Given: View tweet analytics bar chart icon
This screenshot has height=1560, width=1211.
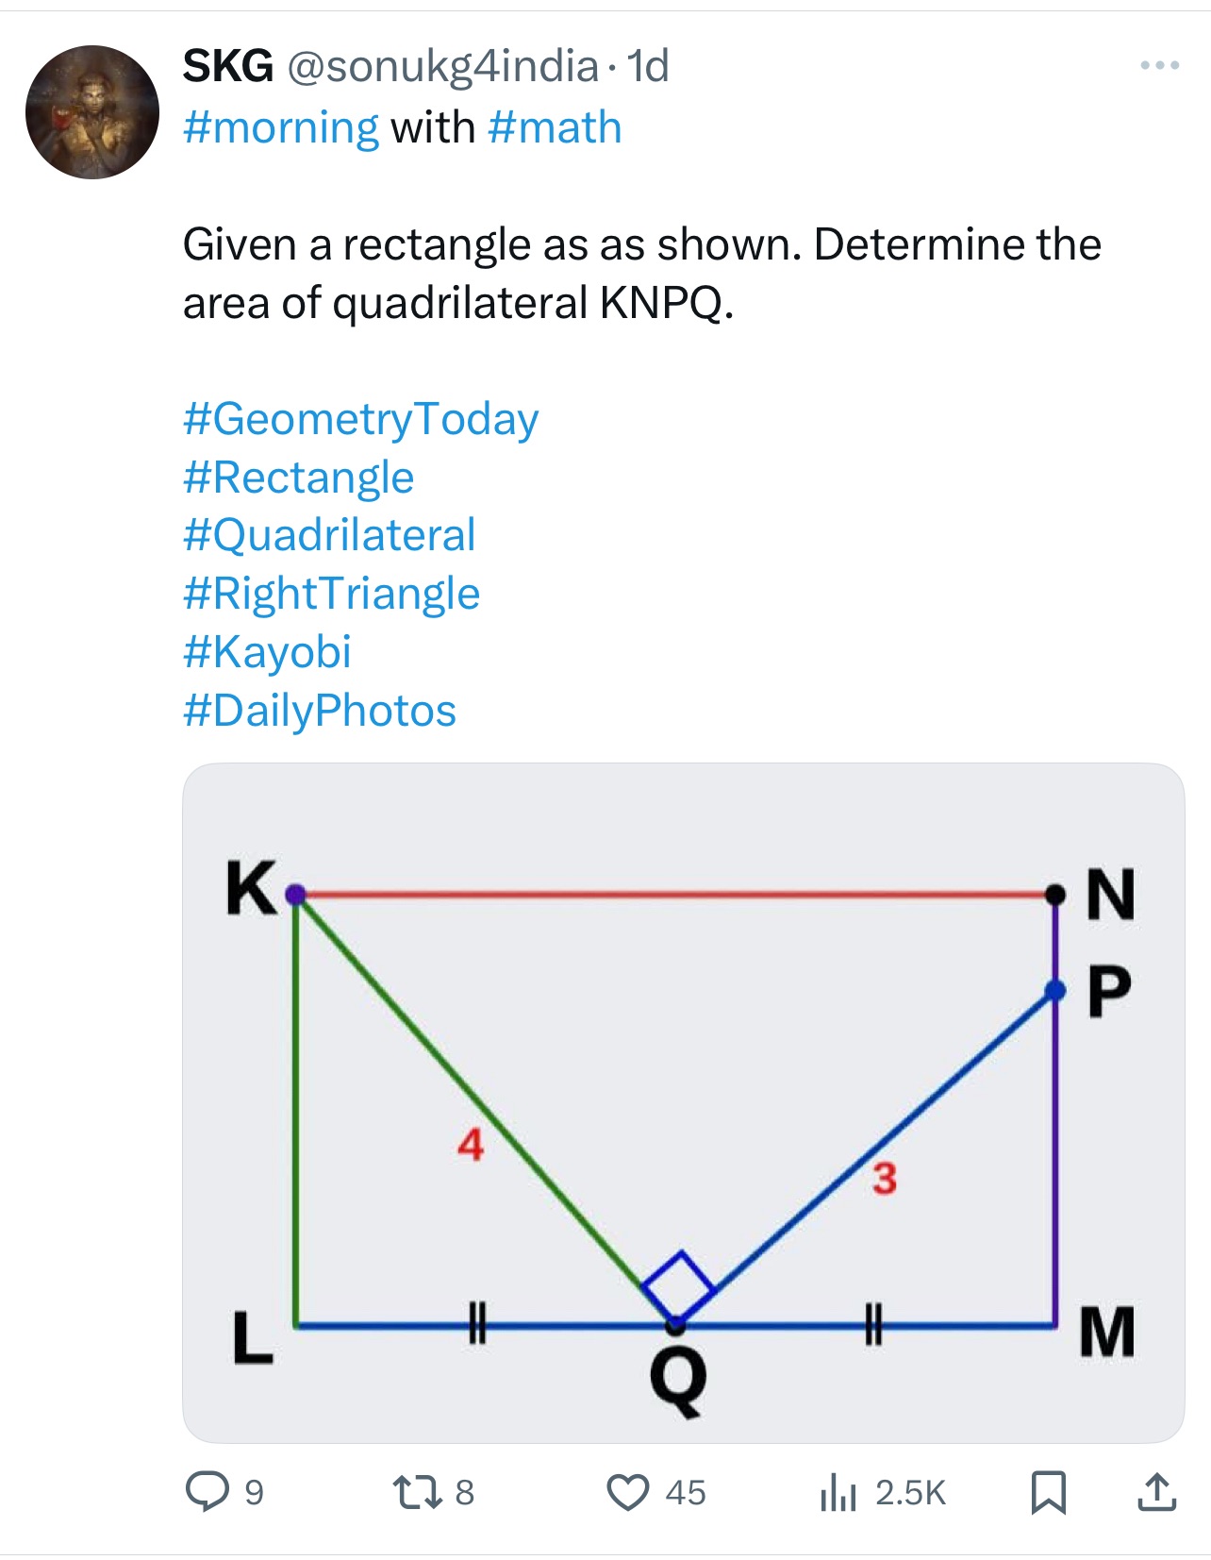Looking at the screenshot, I should click(x=838, y=1492).
